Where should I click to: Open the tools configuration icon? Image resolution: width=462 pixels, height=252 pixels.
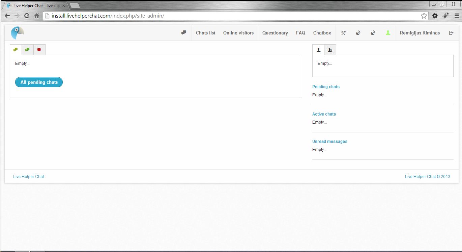(x=343, y=33)
